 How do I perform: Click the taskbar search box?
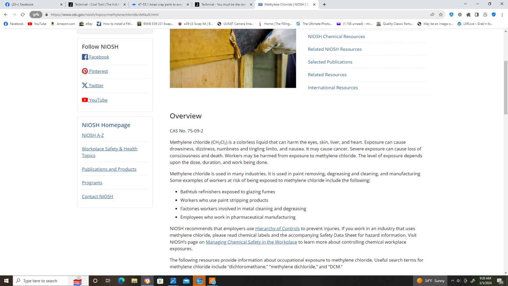pyautogui.click(x=51, y=281)
